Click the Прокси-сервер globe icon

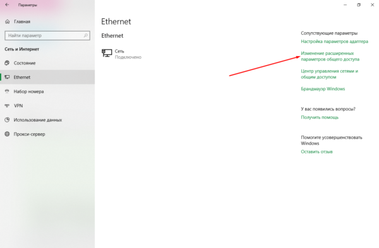[x=7, y=134]
